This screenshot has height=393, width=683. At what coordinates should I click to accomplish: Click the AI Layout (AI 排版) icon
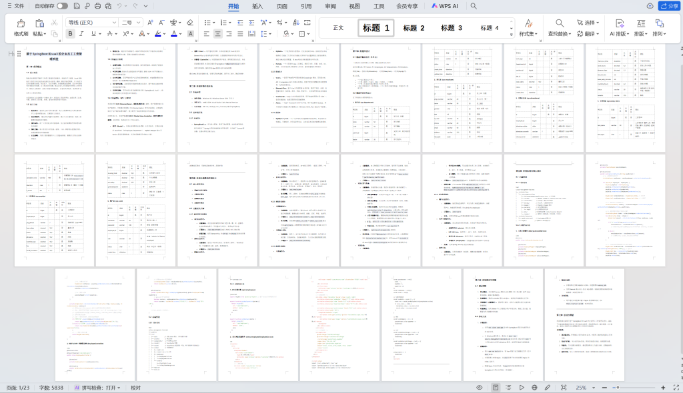tap(620, 23)
